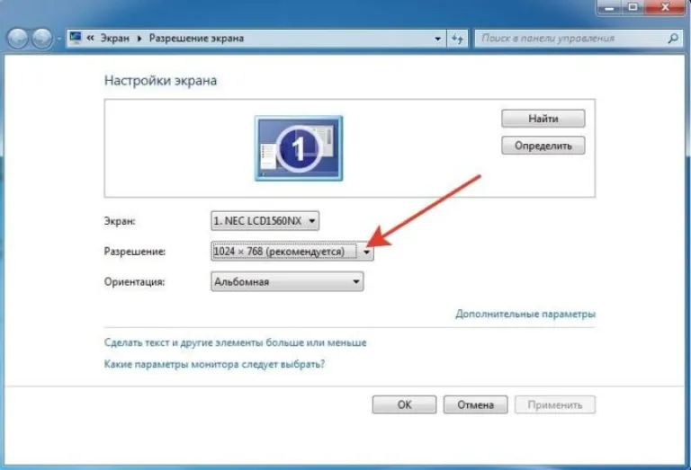This screenshot has width=691, height=470.
Task: Open Сделать текст и другие элементы больше link
Action: (236, 342)
